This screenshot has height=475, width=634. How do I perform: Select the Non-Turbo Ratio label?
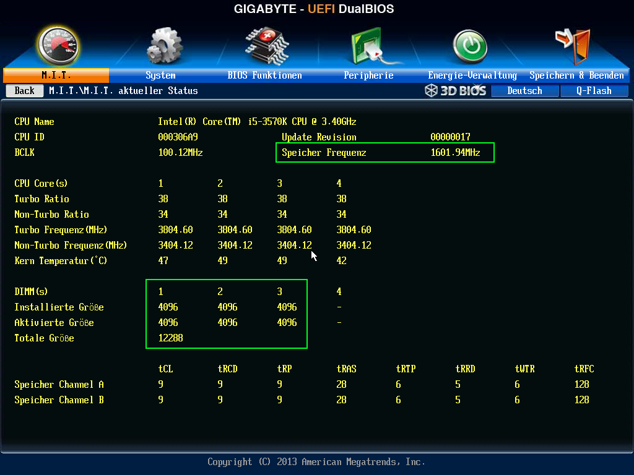point(52,214)
